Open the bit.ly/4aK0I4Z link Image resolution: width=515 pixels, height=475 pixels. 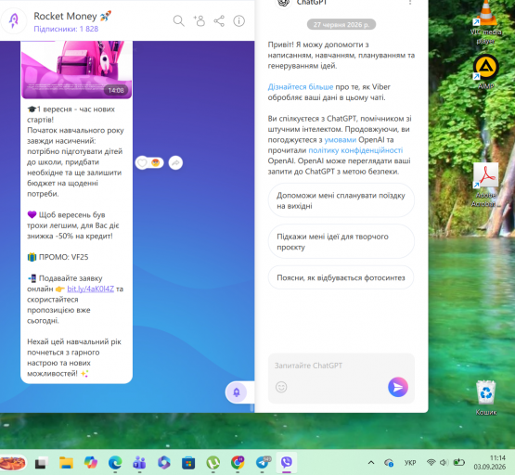point(90,289)
